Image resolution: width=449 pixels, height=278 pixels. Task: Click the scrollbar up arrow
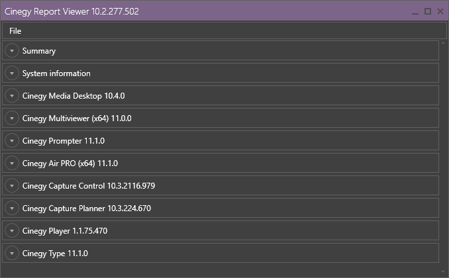443,43
